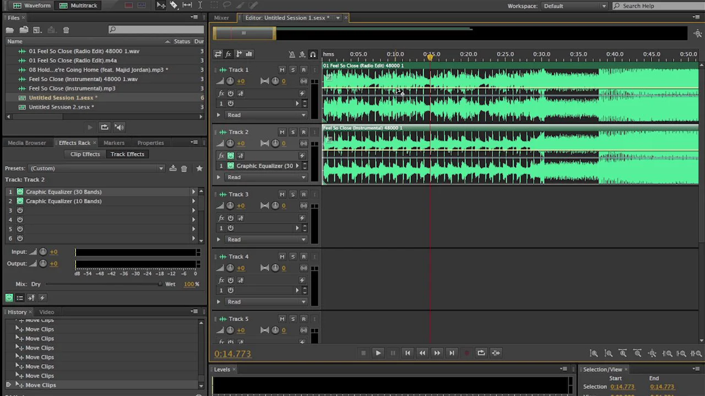
Task: Select the Razor tool in the top toolbar
Action: tap(174, 5)
